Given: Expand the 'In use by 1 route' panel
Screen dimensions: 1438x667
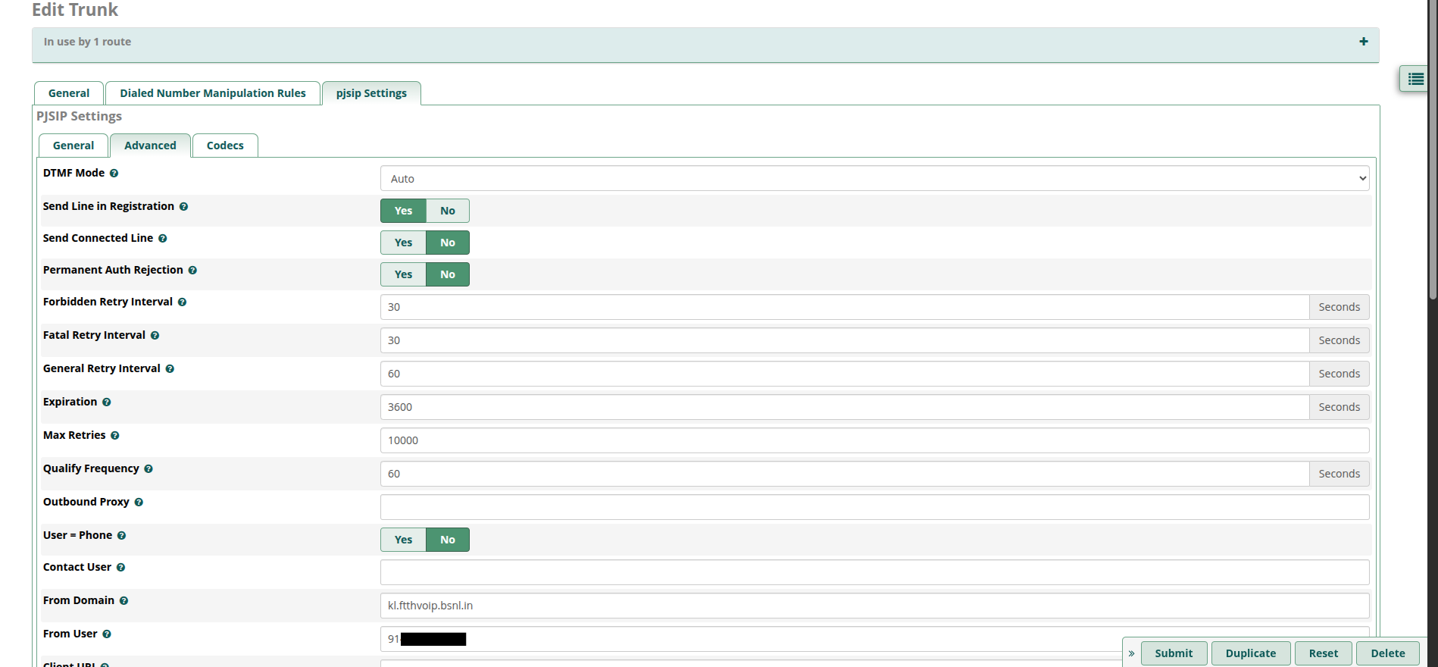Looking at the screenshot, I should click(1363, 42).
